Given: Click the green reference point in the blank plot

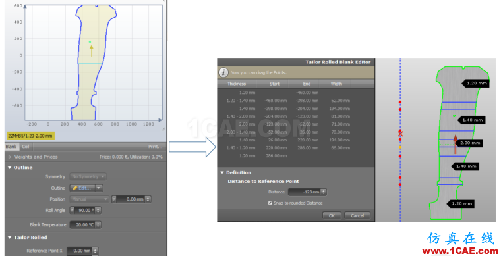Looking at the screenshot, I should tap(90, 41).
